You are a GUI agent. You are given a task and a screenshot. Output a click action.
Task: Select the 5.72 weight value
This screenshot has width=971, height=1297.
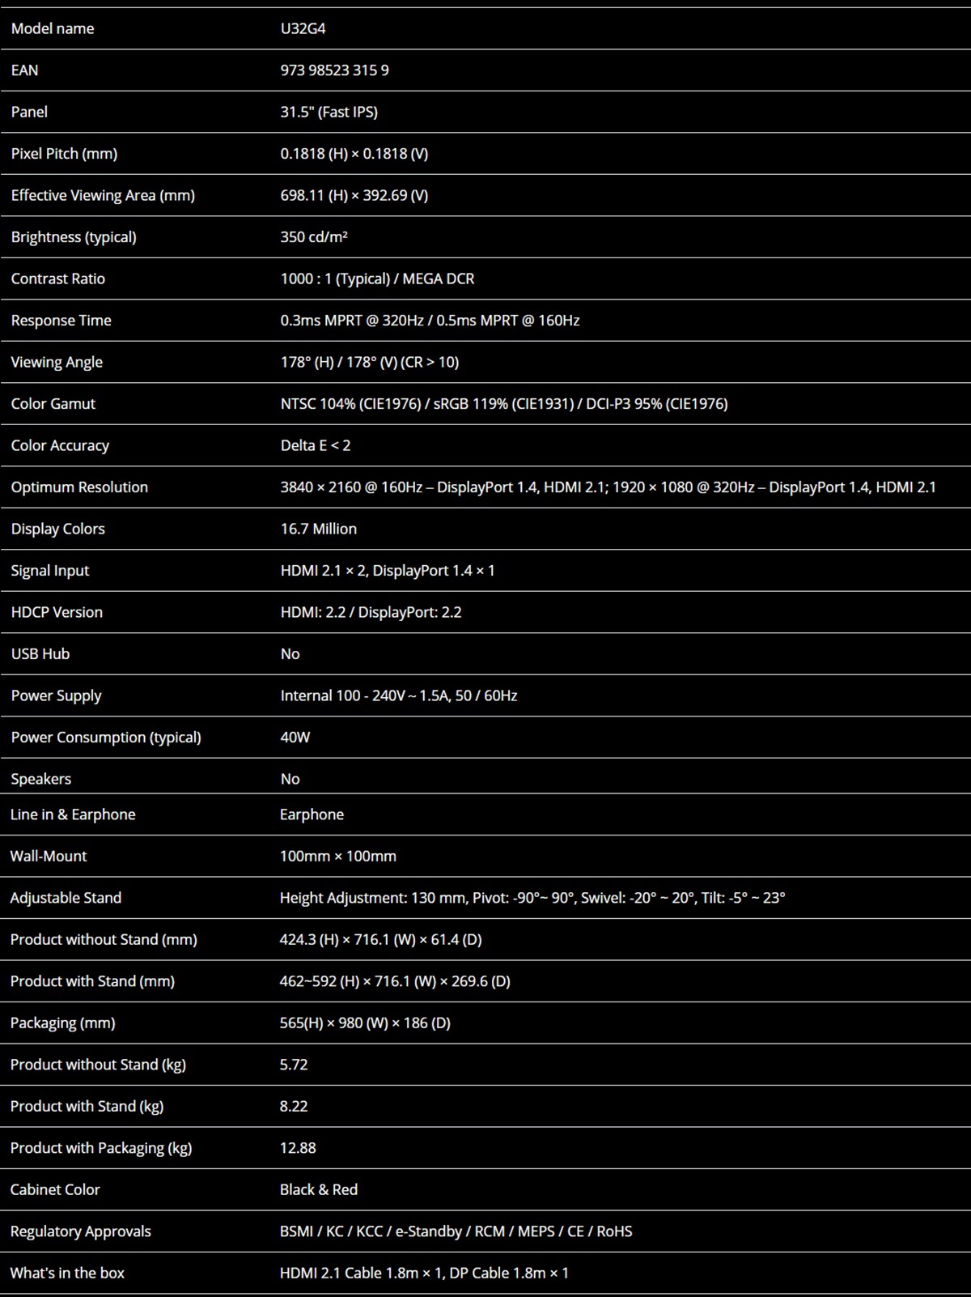tap(294, 1065)
